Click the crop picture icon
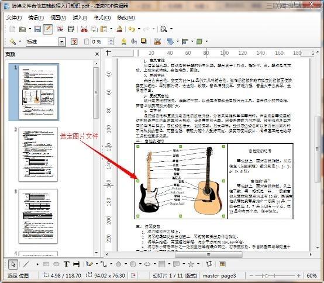 (157, 42)
